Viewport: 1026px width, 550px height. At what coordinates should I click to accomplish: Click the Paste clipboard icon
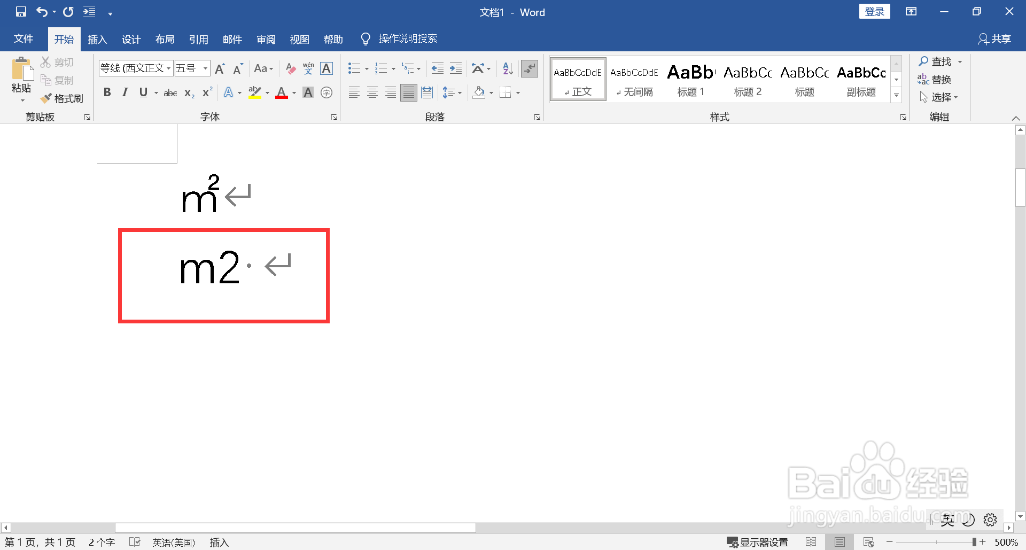(22, 69)
